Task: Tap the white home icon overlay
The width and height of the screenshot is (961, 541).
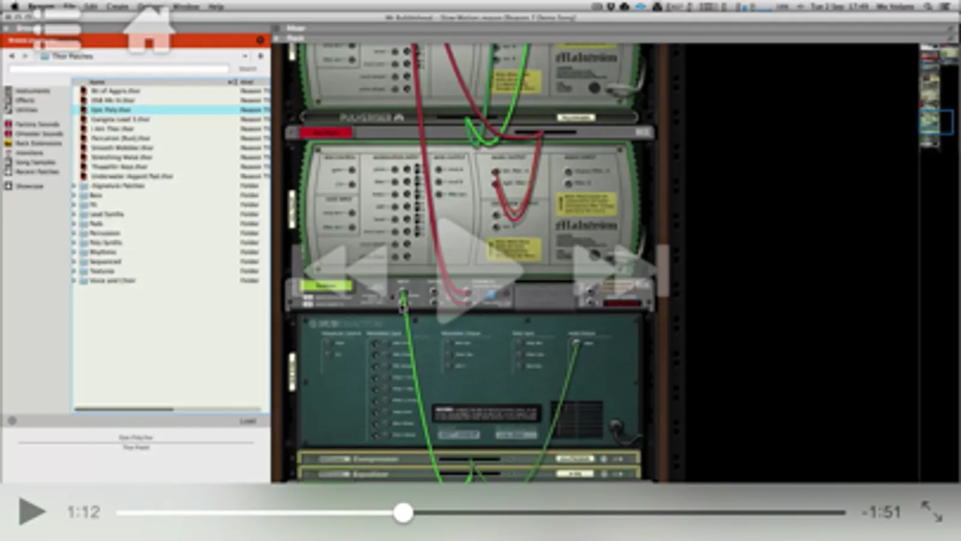Action: 149,30
